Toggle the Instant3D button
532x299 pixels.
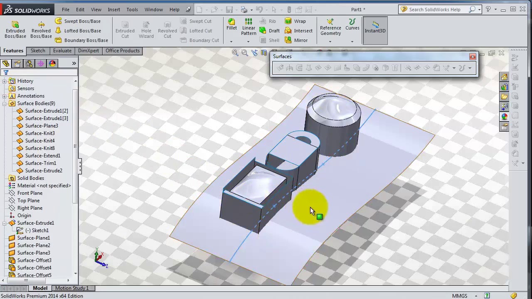point(375,30)
